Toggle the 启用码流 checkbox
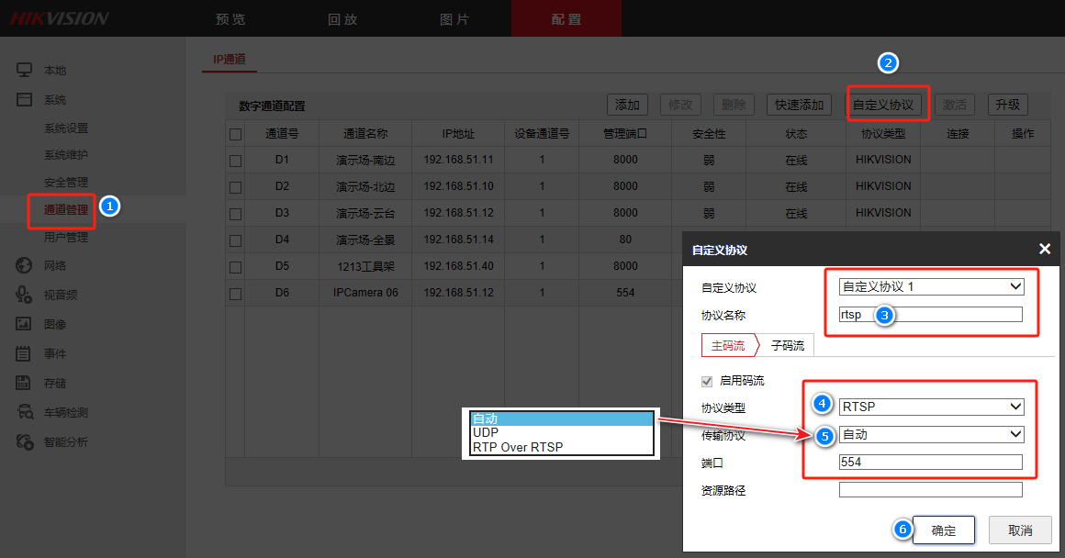The image size is (1065, 558). (x=706, y=381)
